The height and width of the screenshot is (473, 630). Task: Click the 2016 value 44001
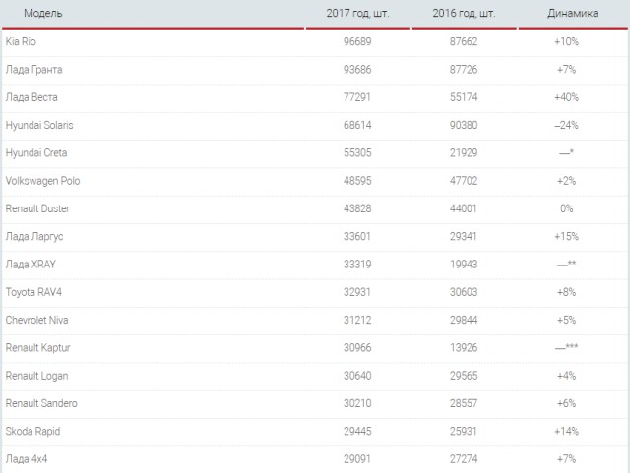click(x=464, y=208)
